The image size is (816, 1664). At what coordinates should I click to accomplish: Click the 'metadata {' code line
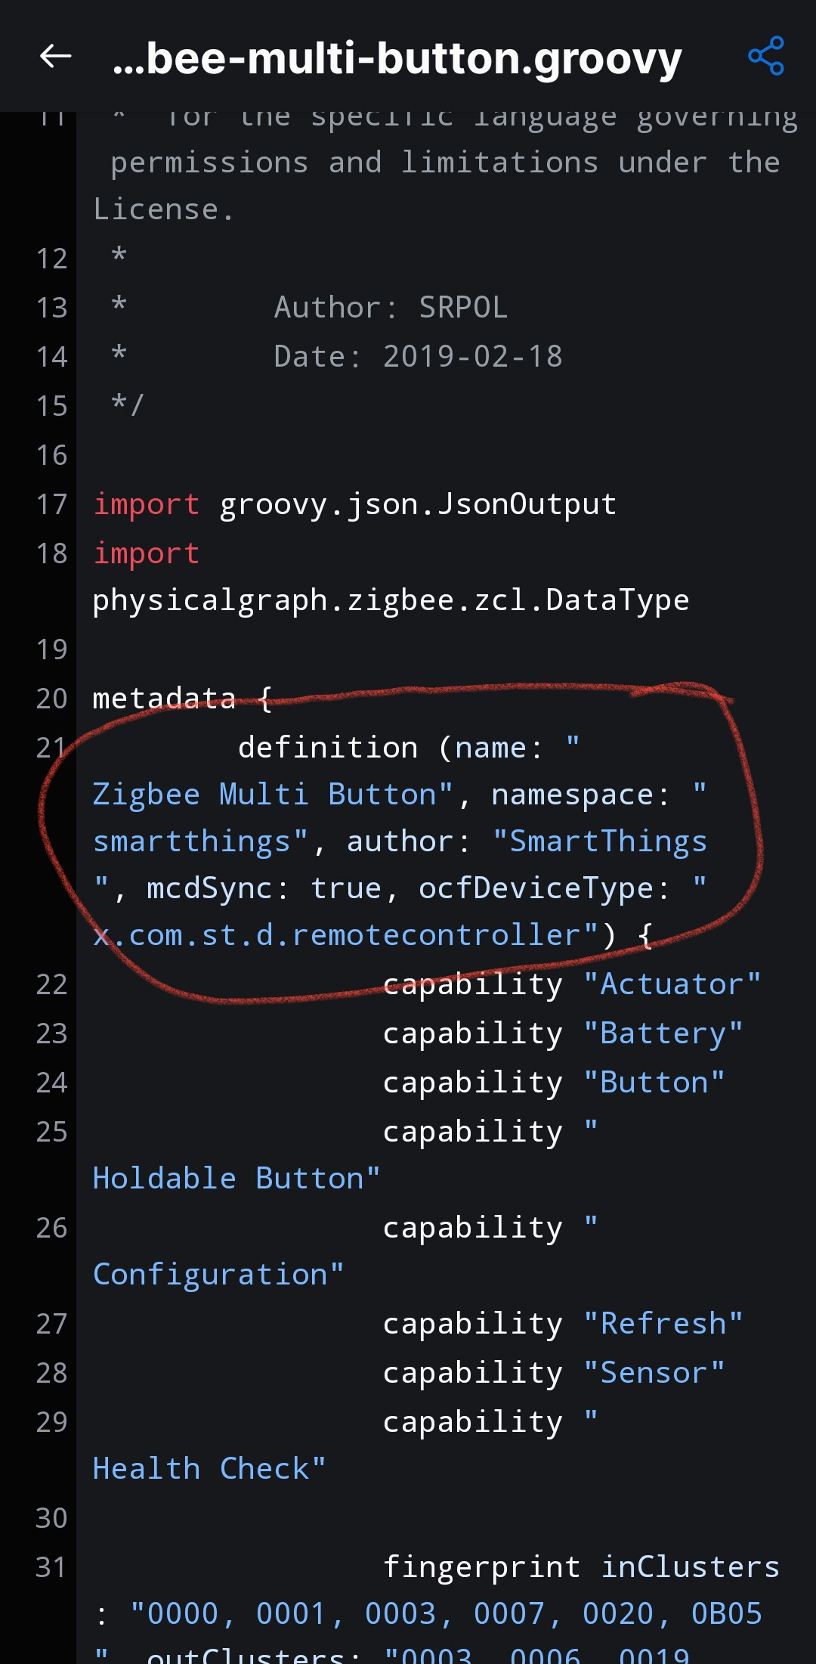[x=182, y=699]
